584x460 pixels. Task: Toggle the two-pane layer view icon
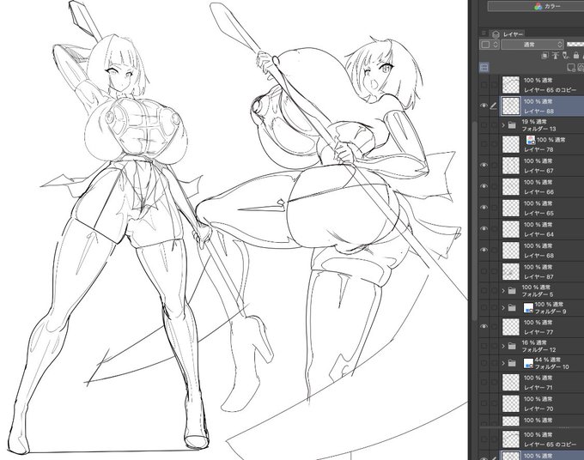pyautogui.click(x=484, y=67)
